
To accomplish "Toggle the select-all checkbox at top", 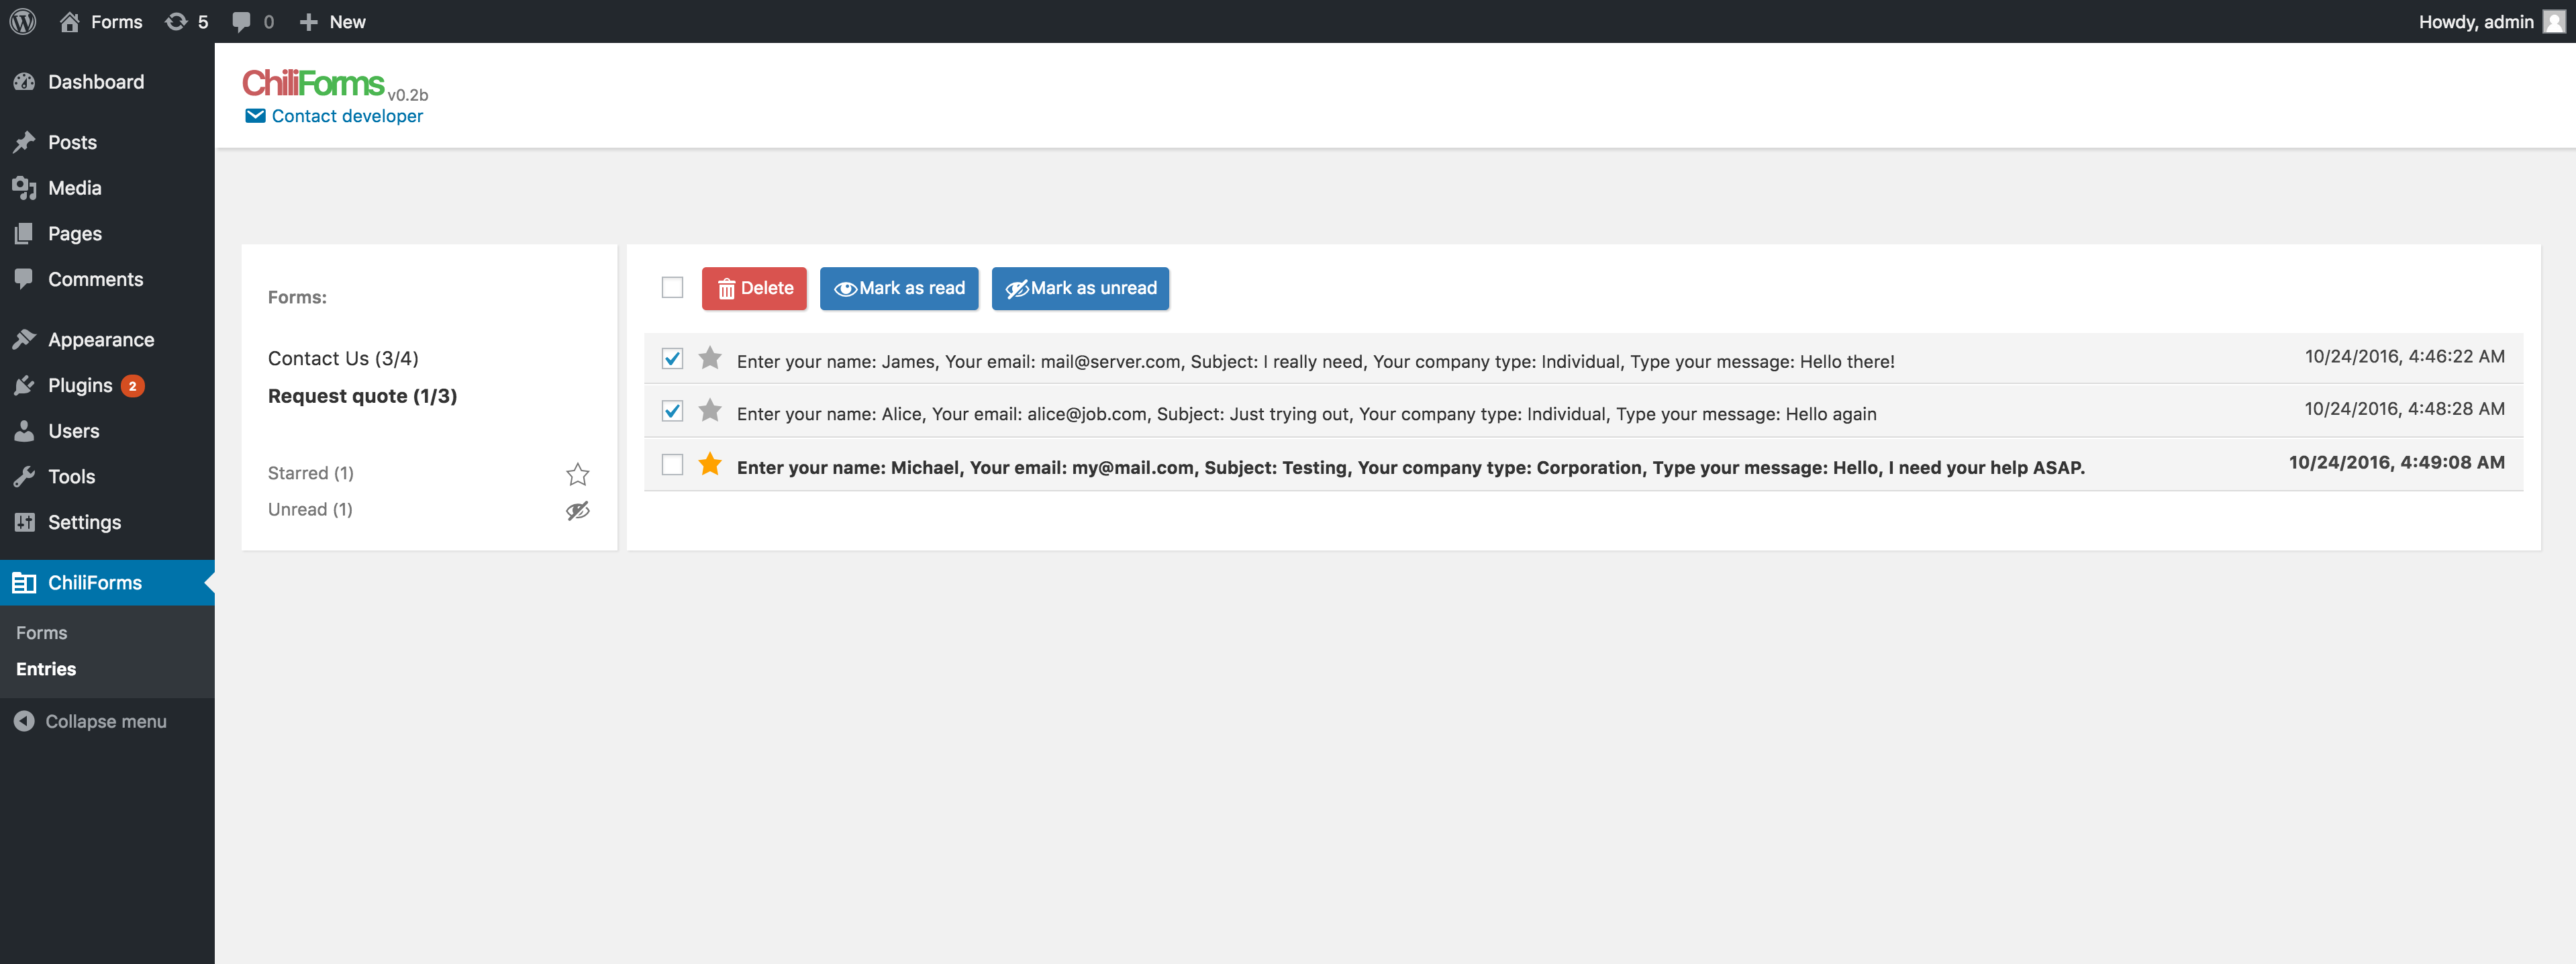I will click(672, 287).
